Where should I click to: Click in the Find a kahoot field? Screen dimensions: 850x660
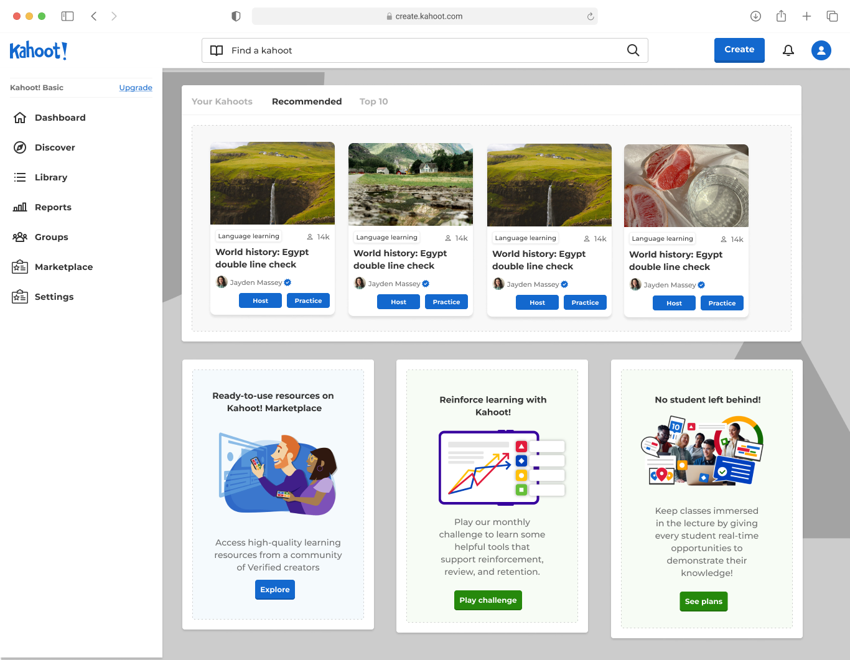click(x=425, y=50)
